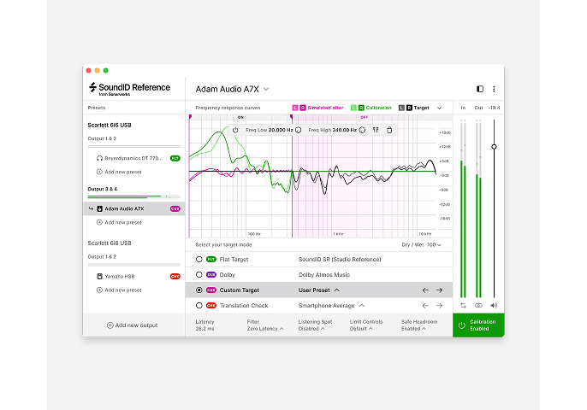Open the three-dot more options menu

494,89
